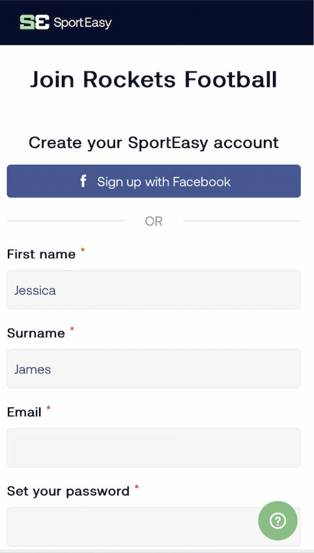Click the green SE logo icon

34,23
